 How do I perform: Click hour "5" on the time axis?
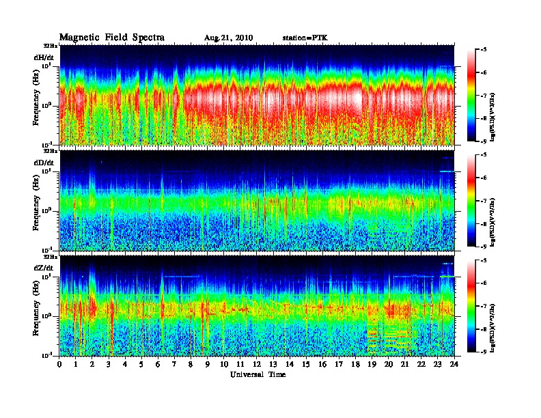pos(141,364)
